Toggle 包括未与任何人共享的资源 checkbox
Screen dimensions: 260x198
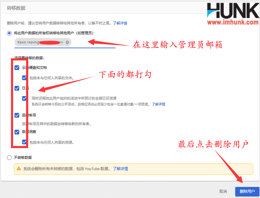(25, 142)
